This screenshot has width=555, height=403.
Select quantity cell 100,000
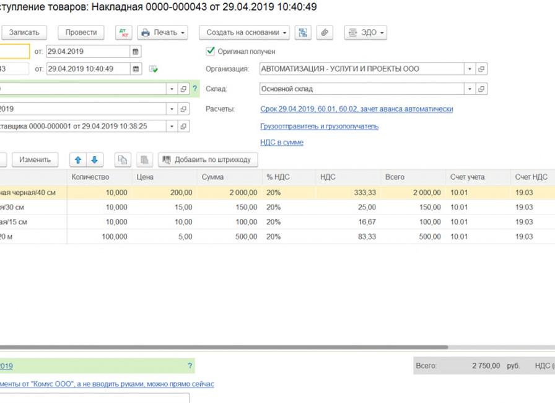click(x=100, y=237)
